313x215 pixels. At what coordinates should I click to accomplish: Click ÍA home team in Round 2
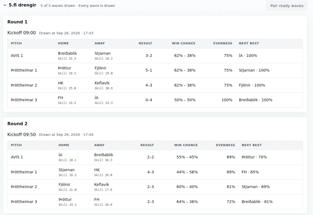60,155
